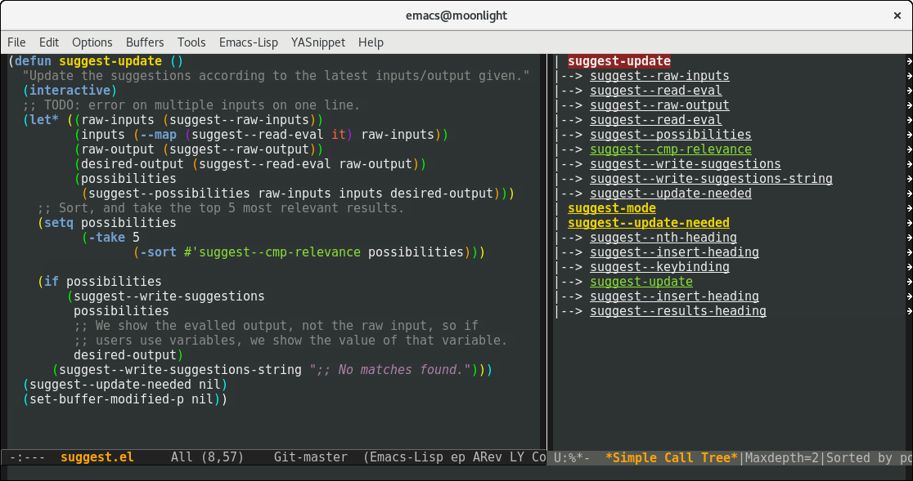Jump to suggest--raw-inputs in call tree
This screenshot has height=481, width=913.
click(x=659, y=76)
